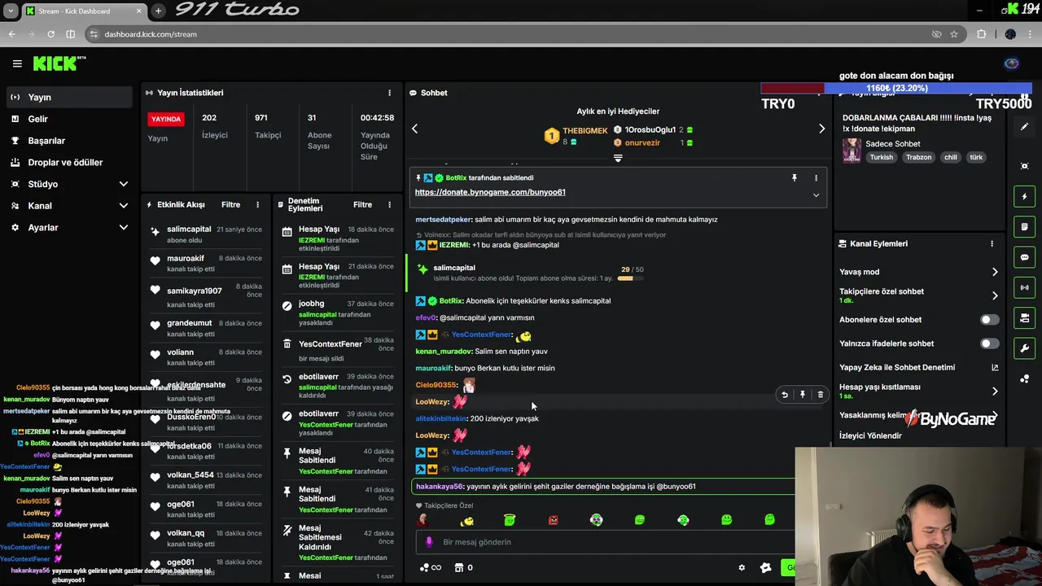Open the channel points infinity counter
1042x586 pixels.
click(430, 568)
